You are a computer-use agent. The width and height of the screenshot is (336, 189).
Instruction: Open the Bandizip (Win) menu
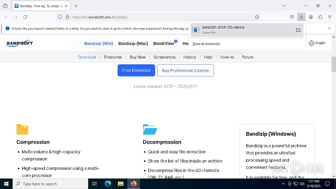98,43
